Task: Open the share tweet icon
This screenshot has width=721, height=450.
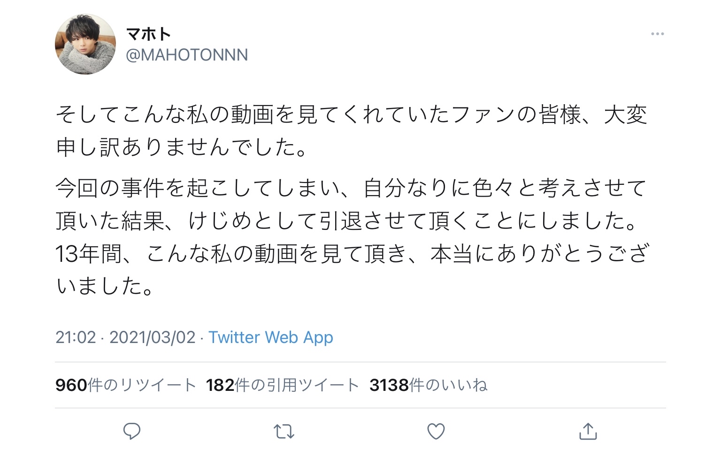Action: pyautogui.click(x=588, y=431)
